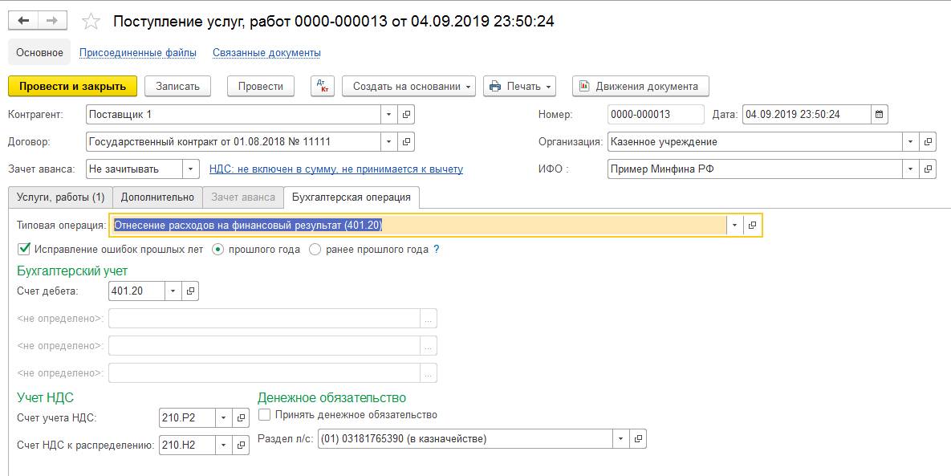
Task: Click ellipsis of second <не определено> field
Action: [x=429, y=346]
